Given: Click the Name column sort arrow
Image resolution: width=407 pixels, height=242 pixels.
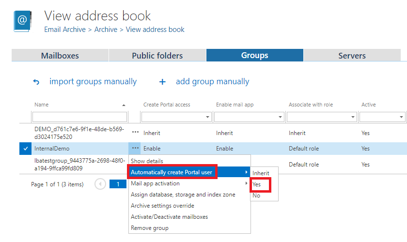Looking at the screenshot, I should pyautogui.click(x=124, y=105).
